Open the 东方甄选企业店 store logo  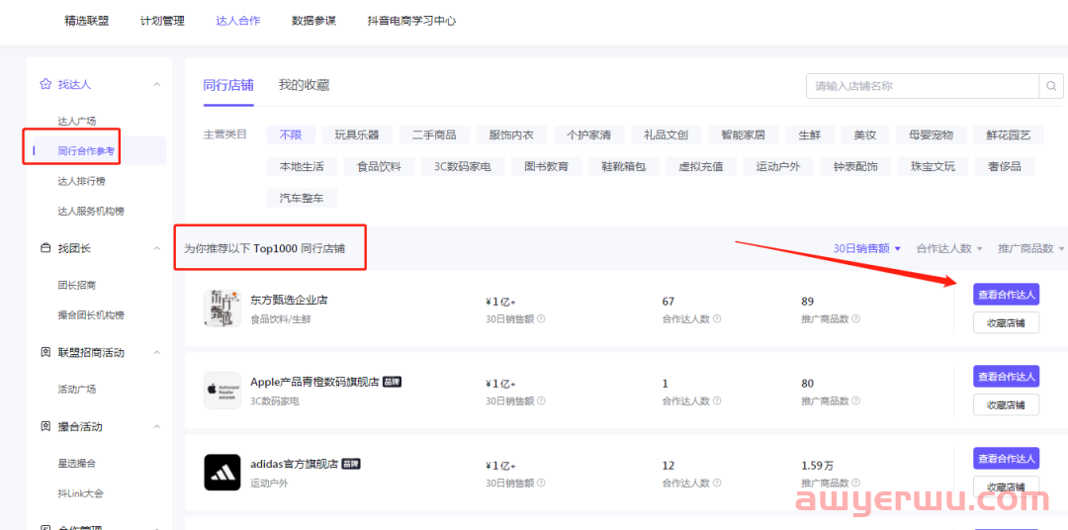(x=222, y=308)
